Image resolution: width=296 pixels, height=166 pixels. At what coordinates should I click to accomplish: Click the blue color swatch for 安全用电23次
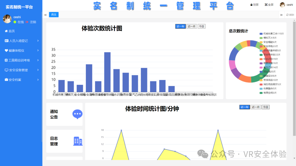[x=261, y=46]
